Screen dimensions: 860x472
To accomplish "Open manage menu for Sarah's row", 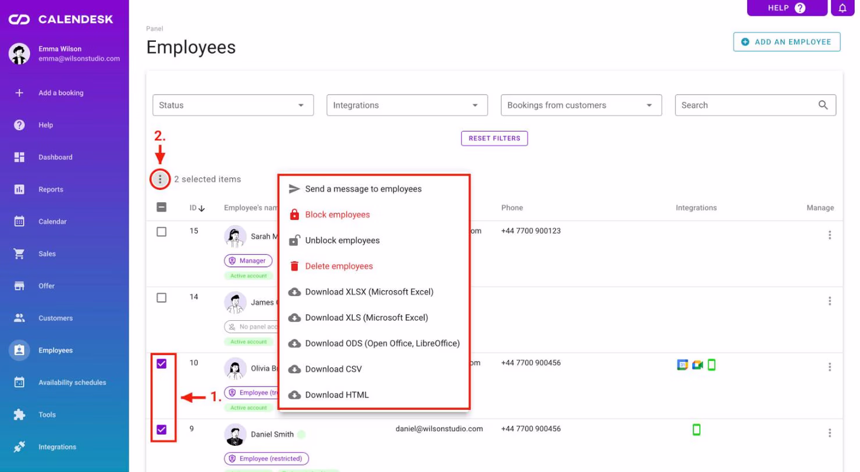I will point(830,235).
